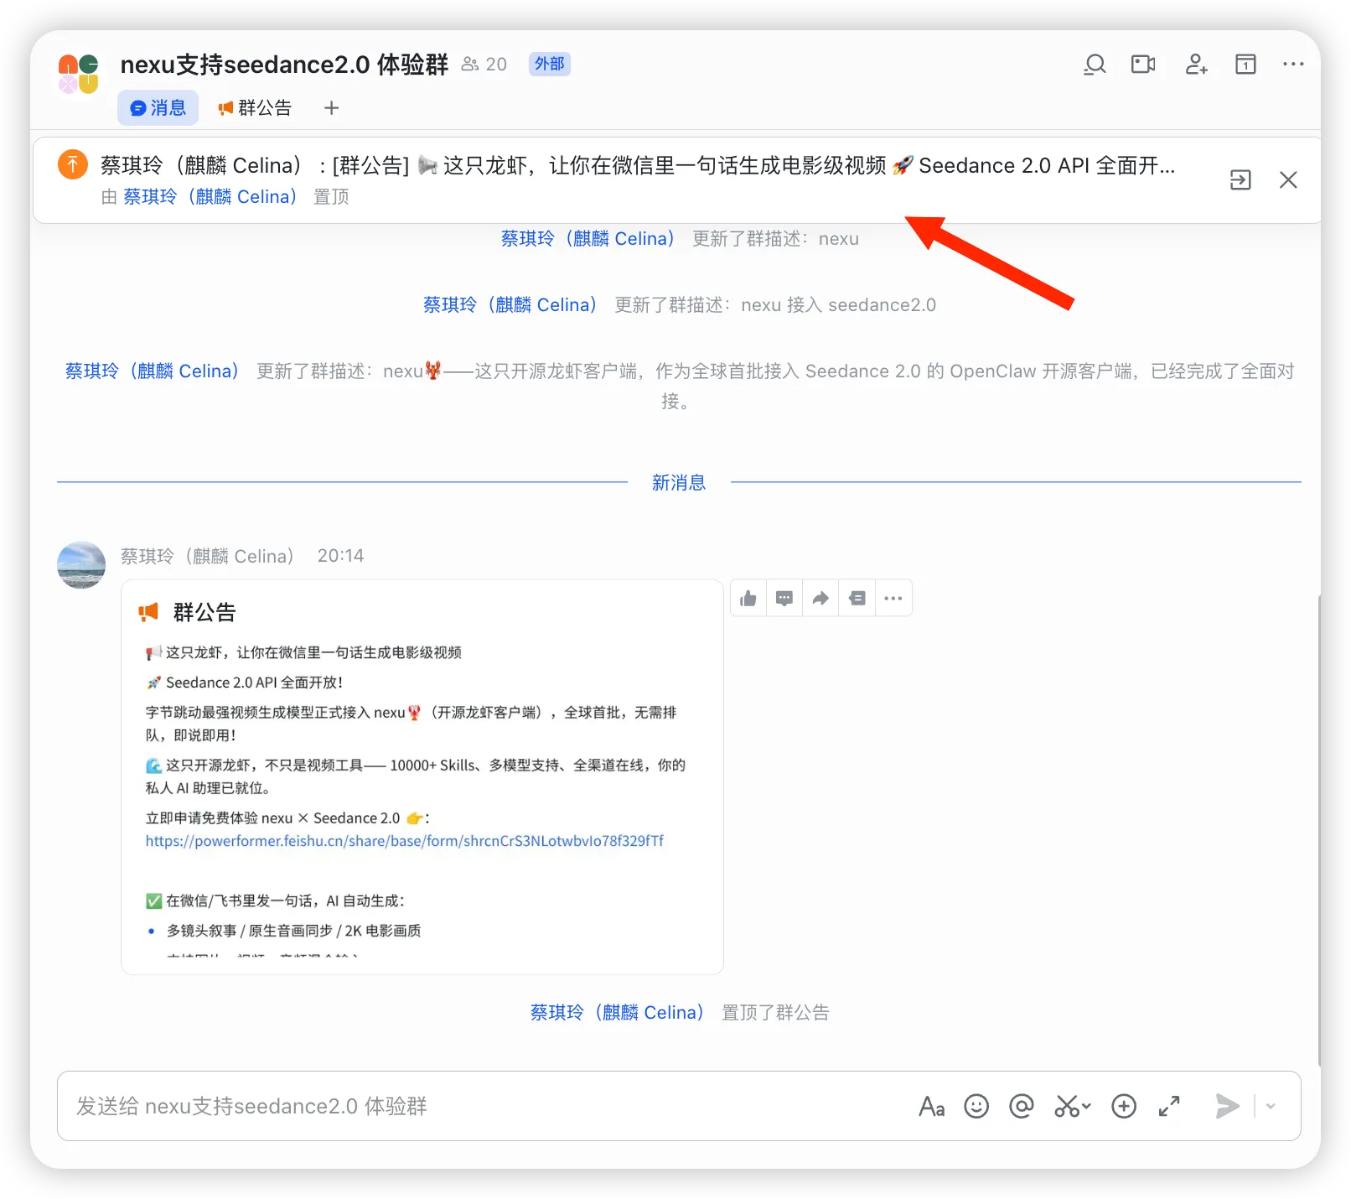Screen dimensions: 1351x1199
Task: Select the 消息 tab
Action: pyautogui.click(x=158, y=107)
